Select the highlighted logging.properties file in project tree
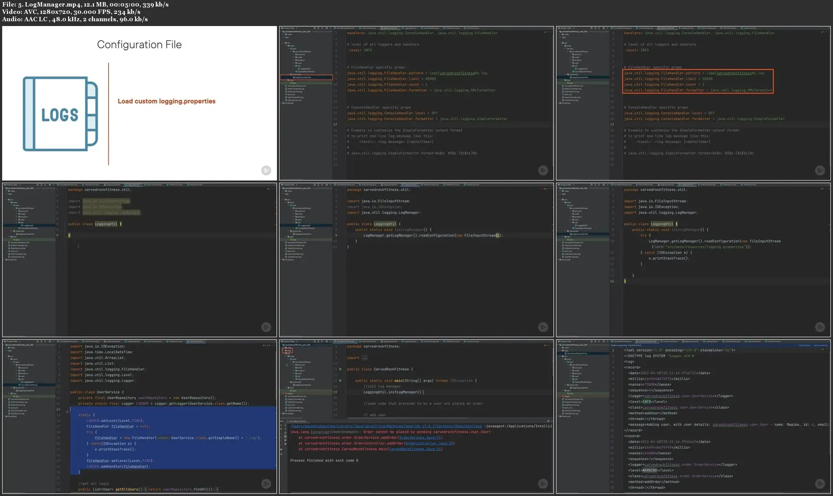Viewport: 833px width, 496px height. pyautogui.click(x=306, y=77)
